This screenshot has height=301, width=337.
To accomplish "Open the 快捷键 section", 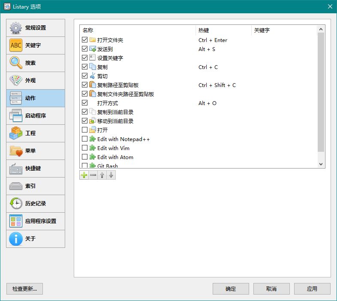I will coord(36,169).
